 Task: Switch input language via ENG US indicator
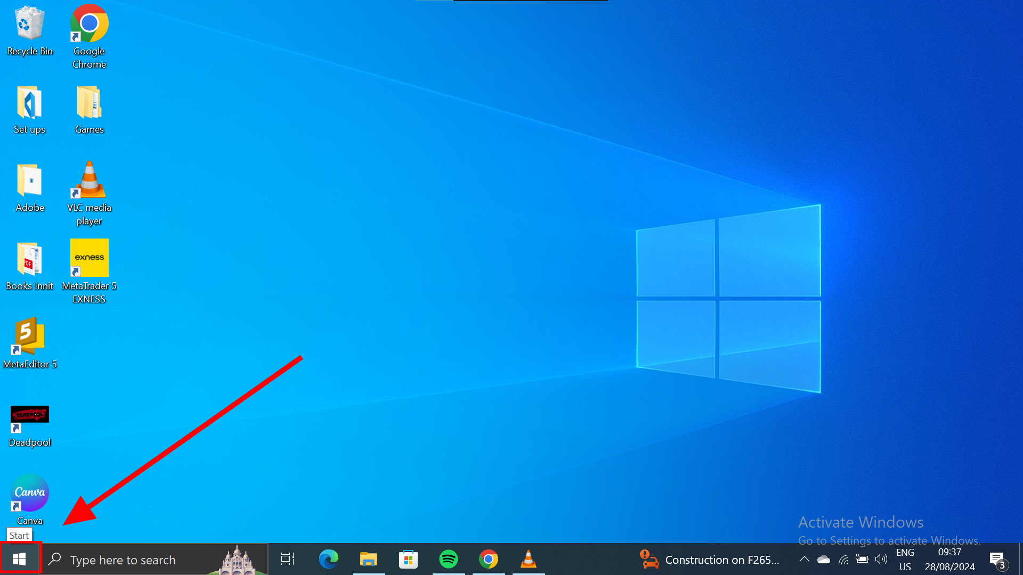pos(905,560)
